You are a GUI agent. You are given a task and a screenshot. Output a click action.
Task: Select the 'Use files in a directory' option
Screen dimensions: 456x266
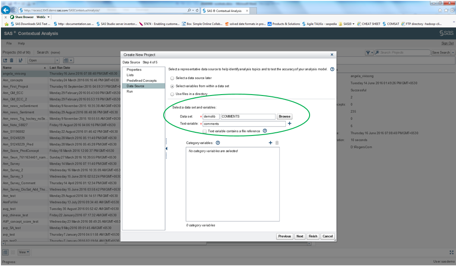172,94
